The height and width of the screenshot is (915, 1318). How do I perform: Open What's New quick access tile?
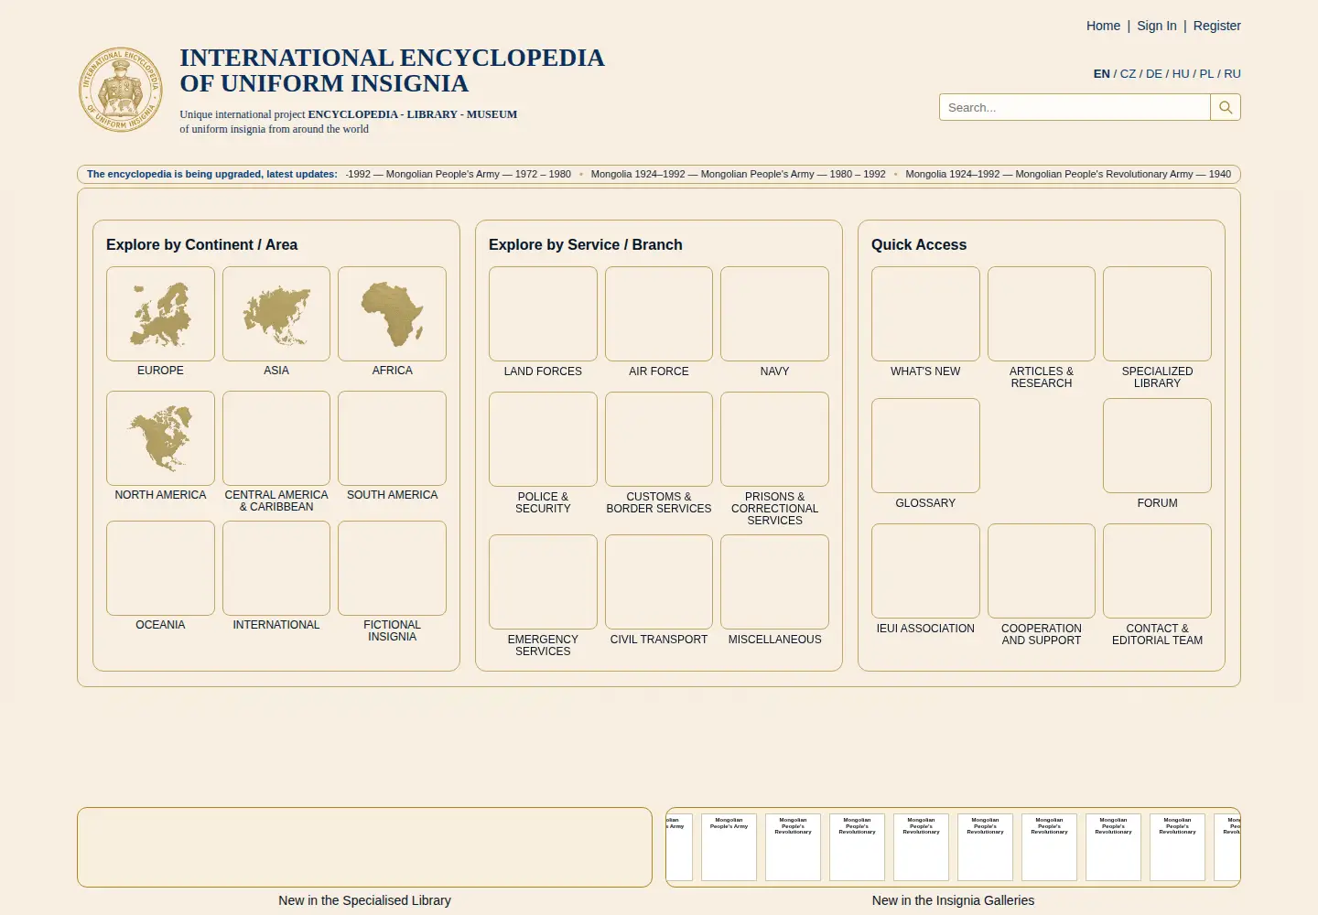tap(925, 314)
